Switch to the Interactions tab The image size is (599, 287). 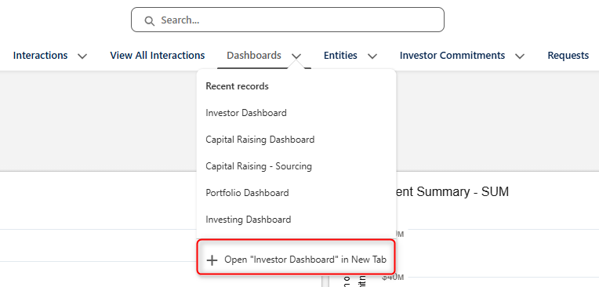[x=41, y=56]
